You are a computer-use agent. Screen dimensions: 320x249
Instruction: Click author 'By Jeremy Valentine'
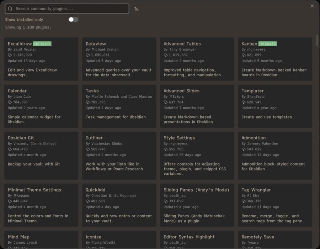pos(260,144)
